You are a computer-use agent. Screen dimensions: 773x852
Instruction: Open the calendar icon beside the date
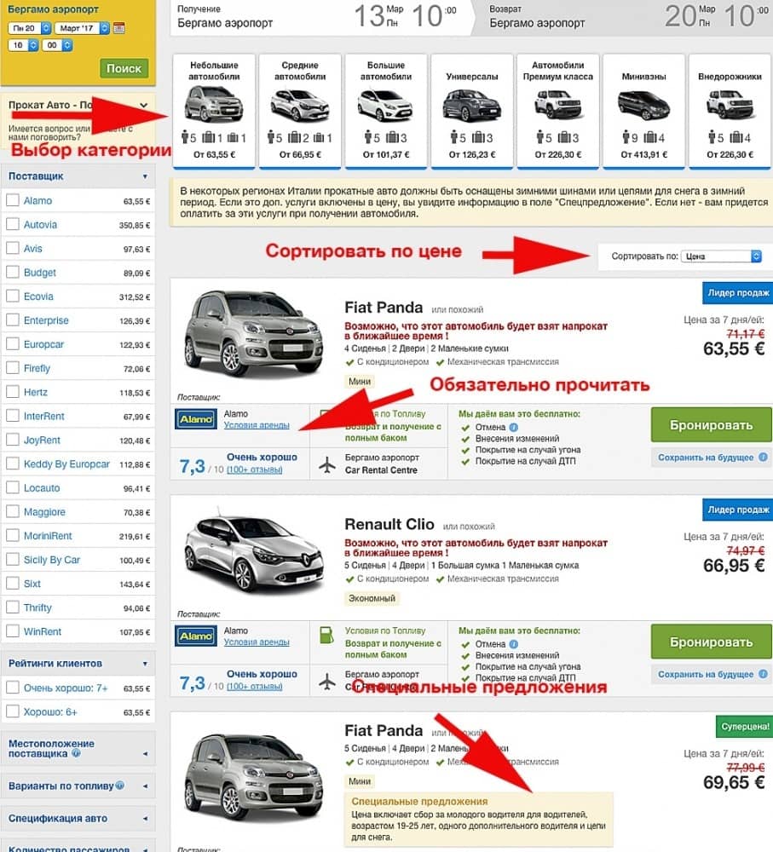click(x=119, y=28)
